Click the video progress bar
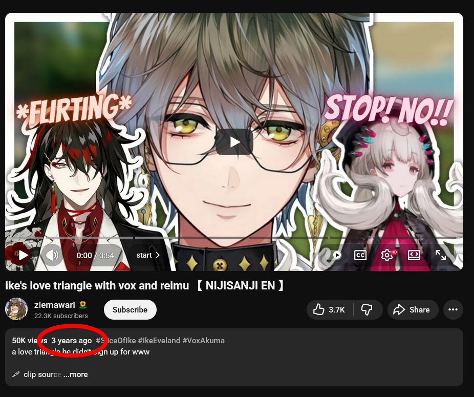The width and height of the screenshot is (474, 397). (x=234, y=238)
